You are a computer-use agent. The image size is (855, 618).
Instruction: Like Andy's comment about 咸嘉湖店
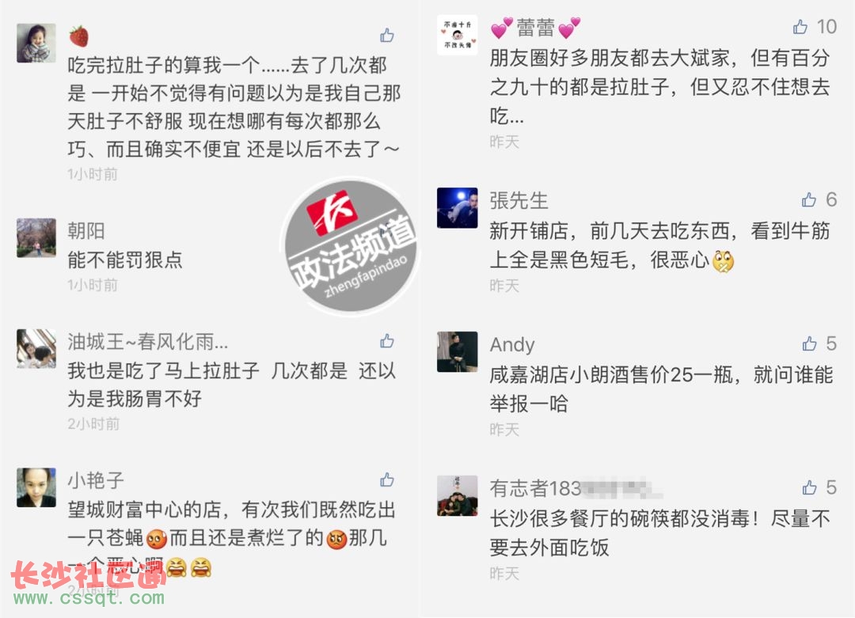coord(810,343)
